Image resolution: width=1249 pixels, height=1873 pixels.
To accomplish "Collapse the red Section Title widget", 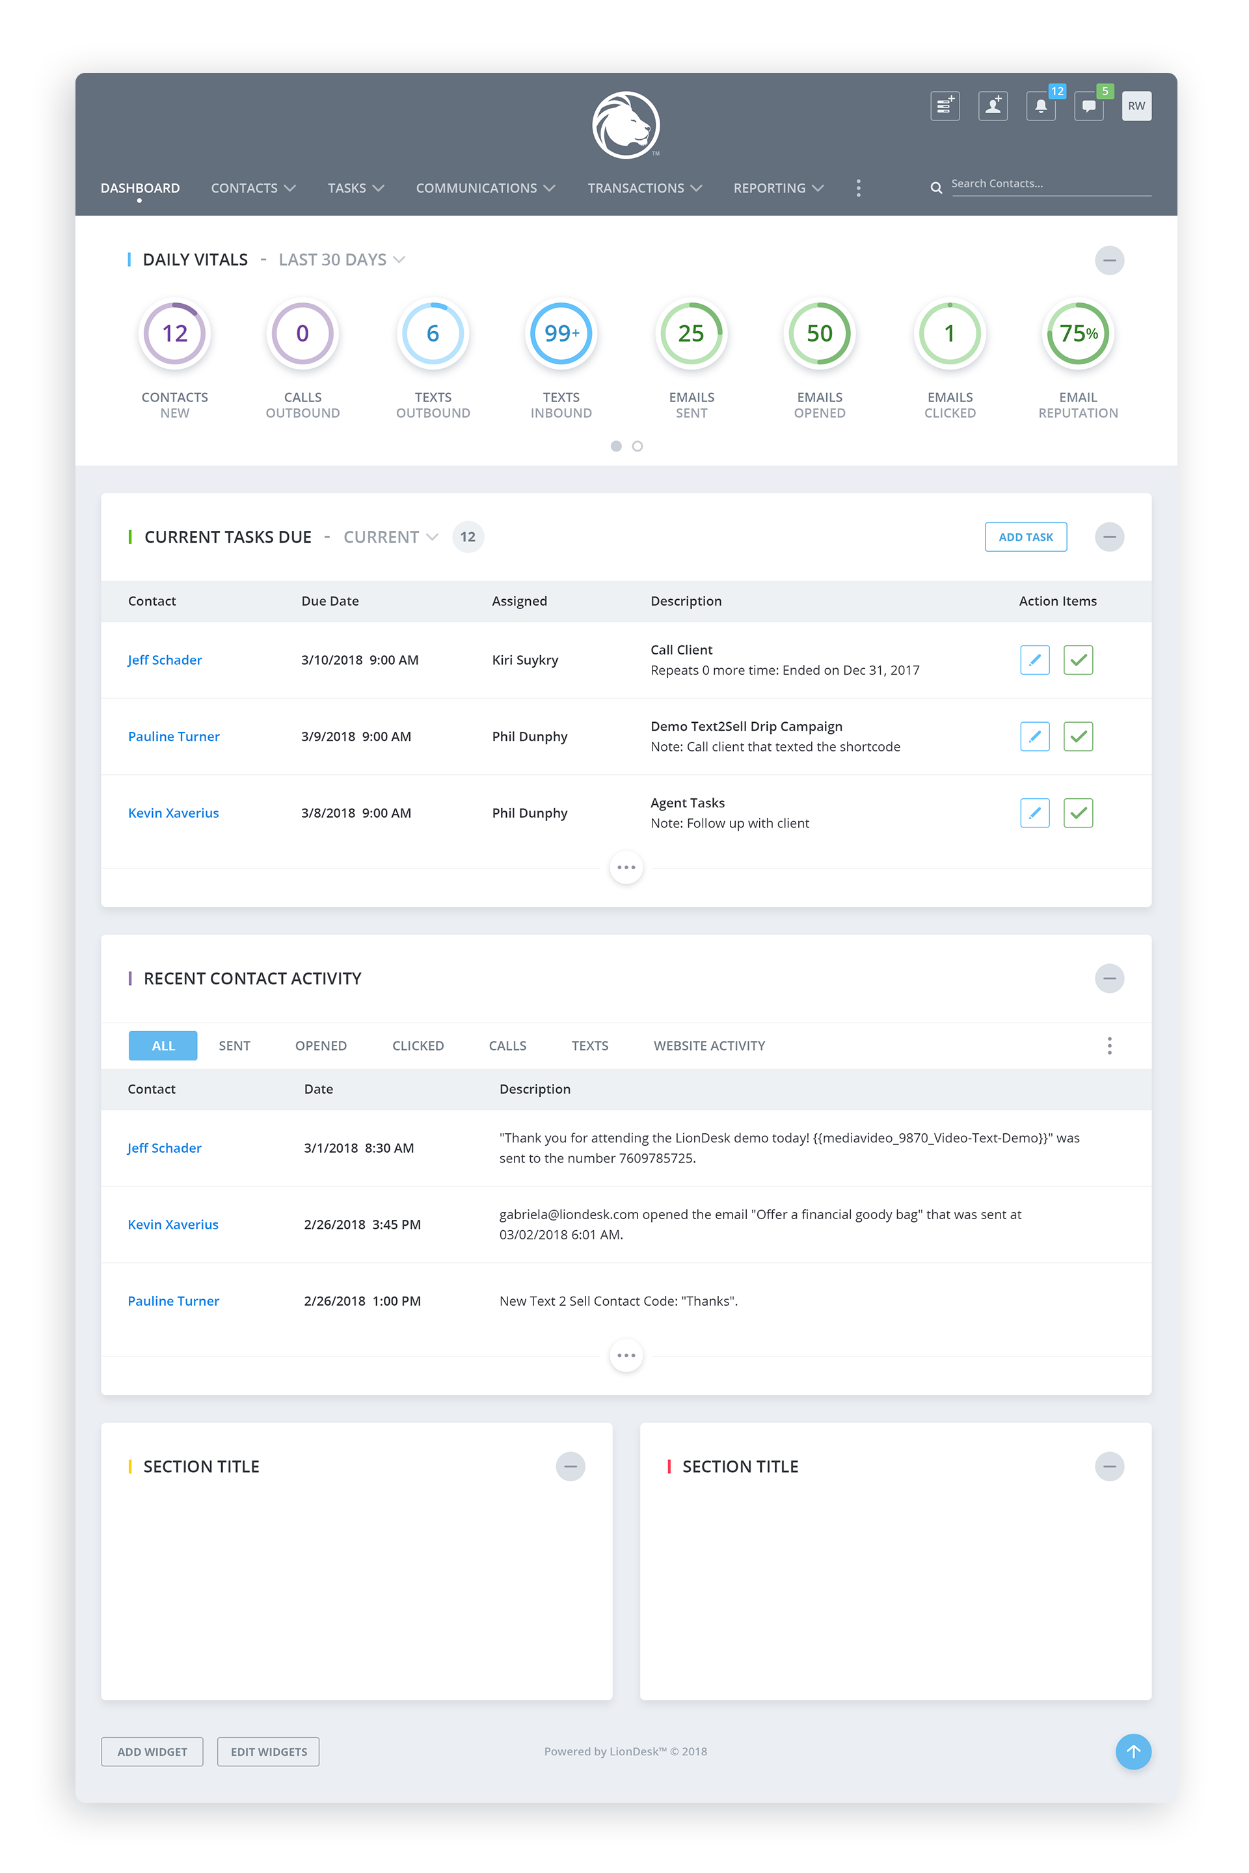I will [x=1108, y=1466].
